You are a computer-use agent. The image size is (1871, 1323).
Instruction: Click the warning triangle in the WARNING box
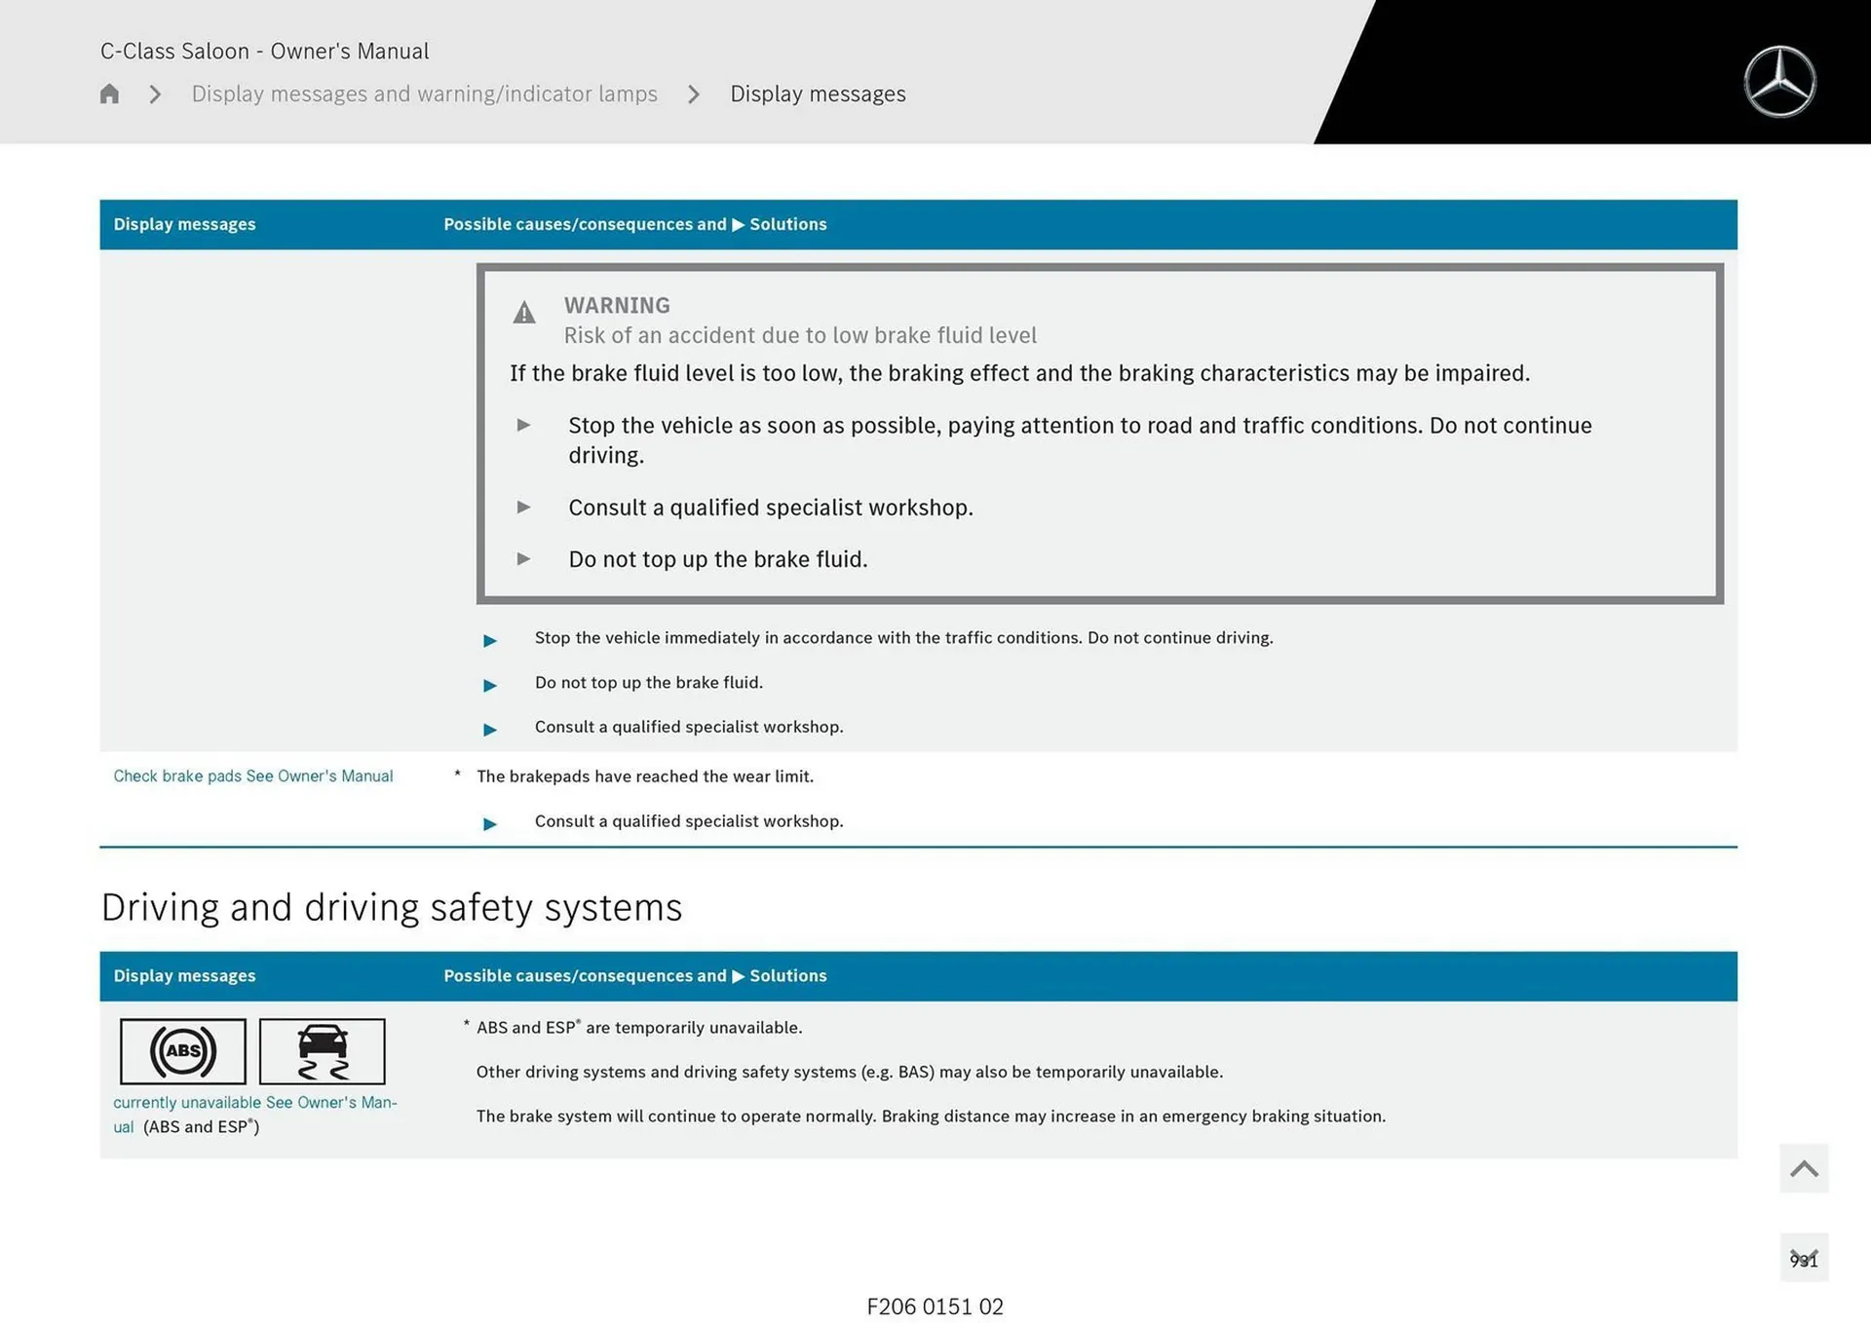pyautogui.click(x=523, y=312)
